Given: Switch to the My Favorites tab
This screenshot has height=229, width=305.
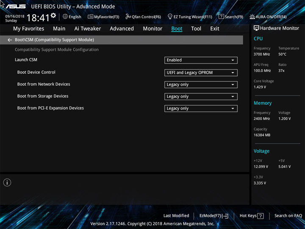Looking at the screenshot, I should point(29,29).
